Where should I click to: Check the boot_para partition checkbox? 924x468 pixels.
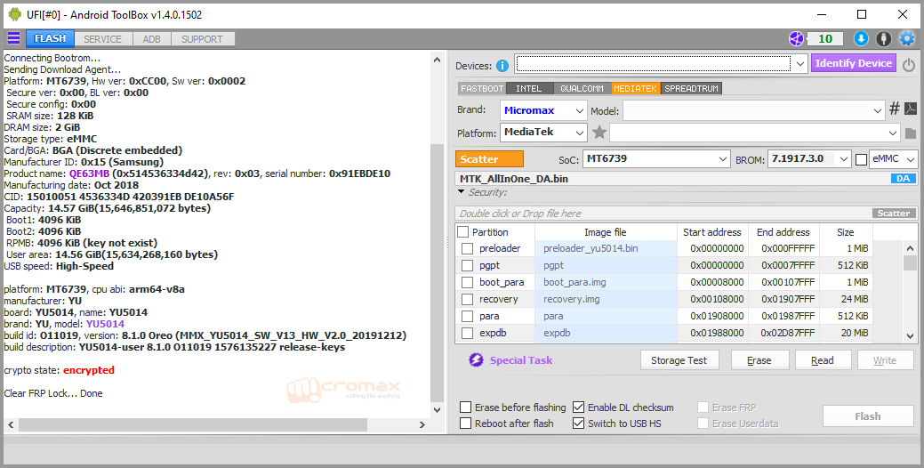pyautogui.click(x=467, y=282)
